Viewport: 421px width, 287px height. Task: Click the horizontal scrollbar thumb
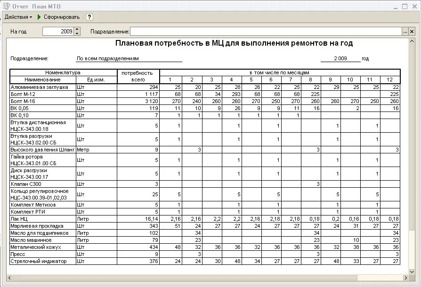click(185, 278)
